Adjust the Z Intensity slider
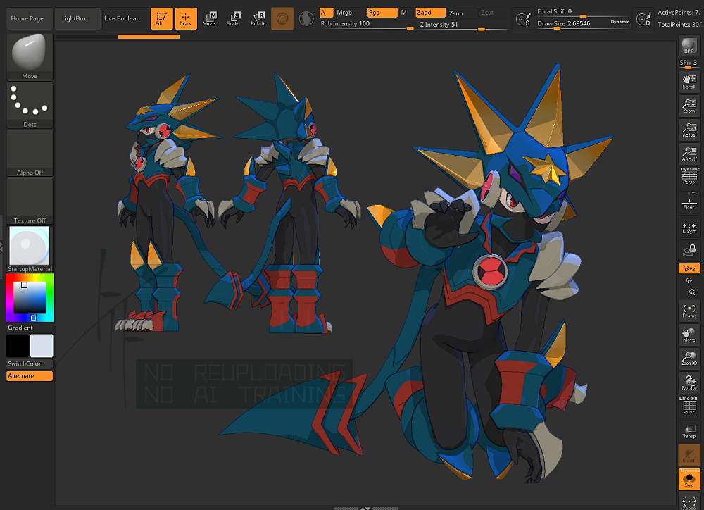Image resolution: width=704 pixels, height=510 pixels. (x=464, y=25)
